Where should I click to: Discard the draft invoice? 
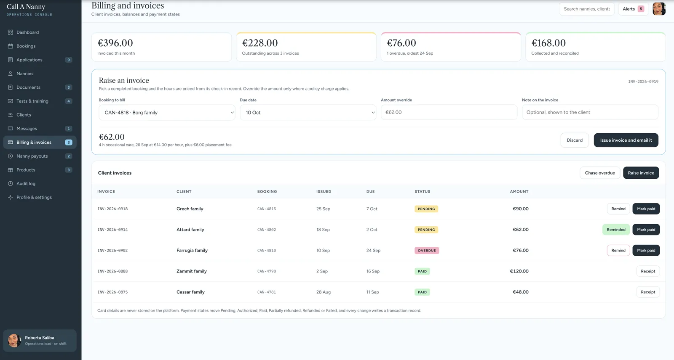click(x=575, y=140)
